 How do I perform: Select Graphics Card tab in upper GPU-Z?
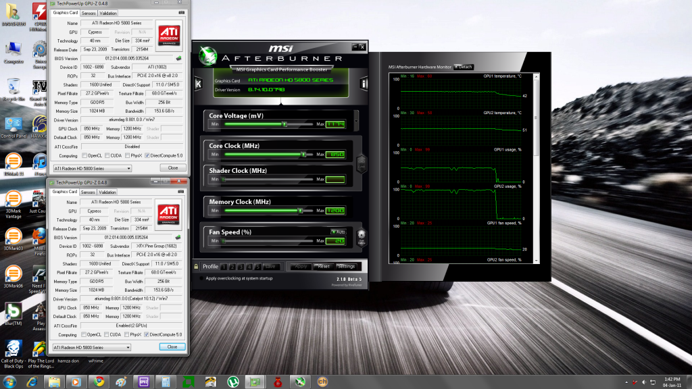(66, 13)
